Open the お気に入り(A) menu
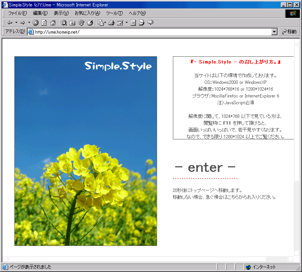This screenshot has height=272, width=302. tap(88, 13)
